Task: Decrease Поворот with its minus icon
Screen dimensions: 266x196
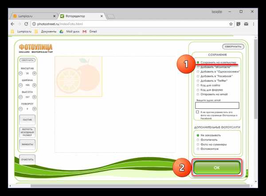Action: 21,108
